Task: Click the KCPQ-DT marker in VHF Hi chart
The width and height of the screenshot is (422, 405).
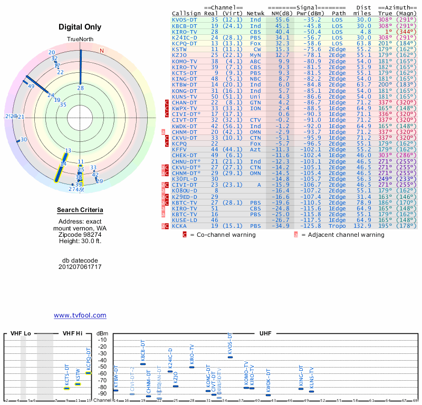Action: pos(89,373)
